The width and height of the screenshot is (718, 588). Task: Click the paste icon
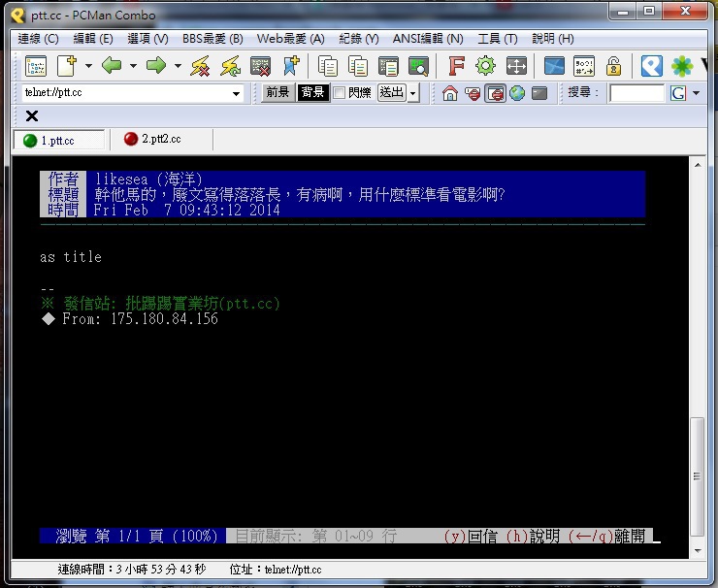[x=358, y=66]
